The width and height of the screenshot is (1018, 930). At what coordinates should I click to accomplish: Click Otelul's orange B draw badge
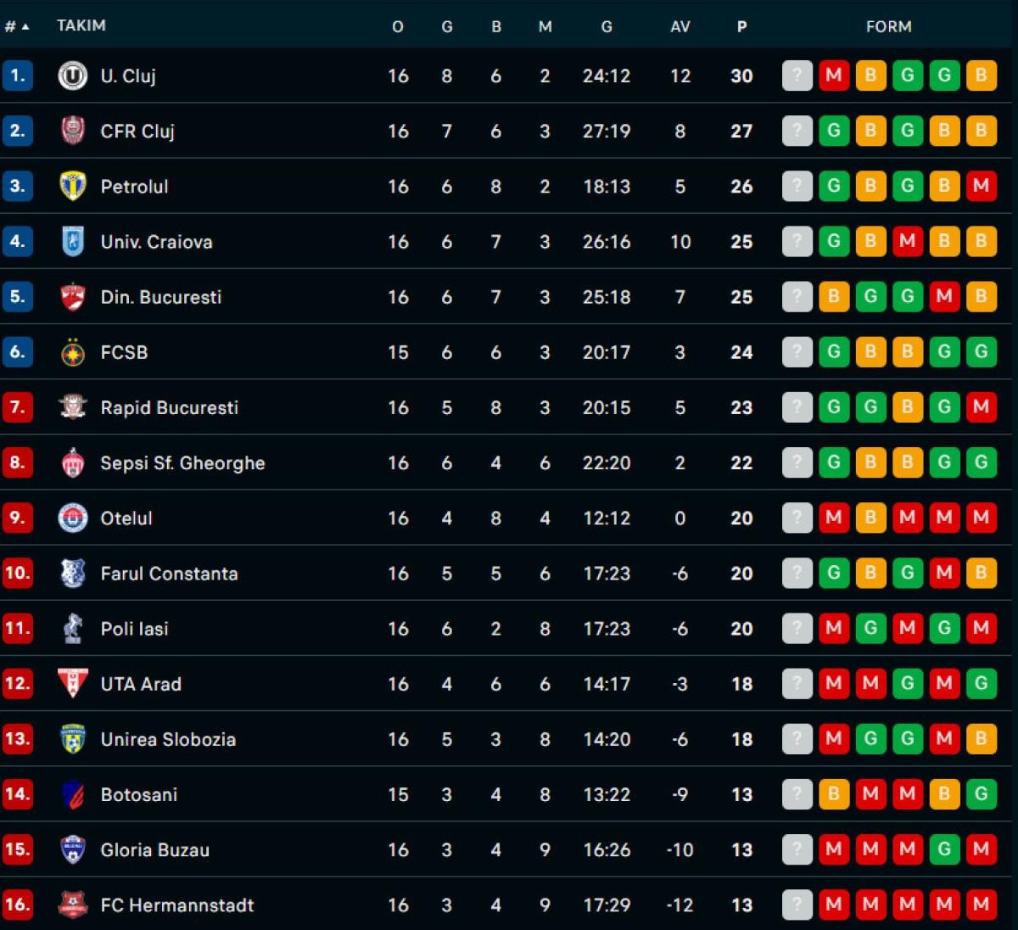click(870, 518)
